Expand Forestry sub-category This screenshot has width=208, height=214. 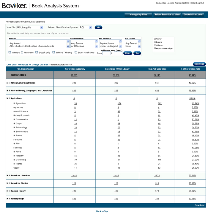14,156
